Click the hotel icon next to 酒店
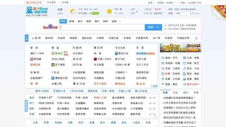 tap(184, 74)
